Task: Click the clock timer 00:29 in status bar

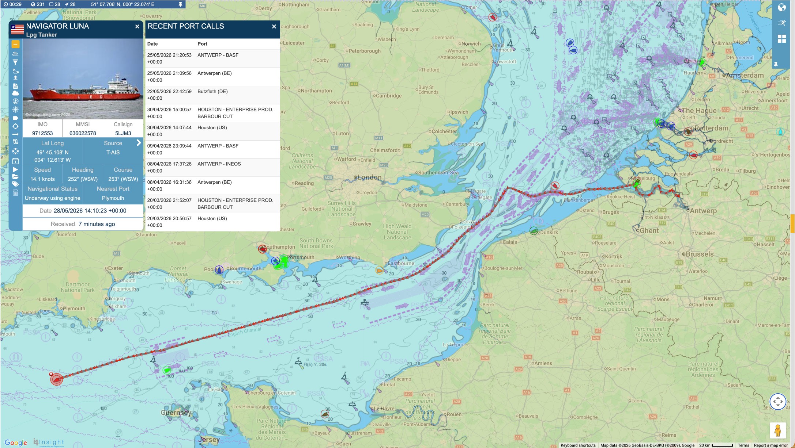Action: click(x=13, y=4)
